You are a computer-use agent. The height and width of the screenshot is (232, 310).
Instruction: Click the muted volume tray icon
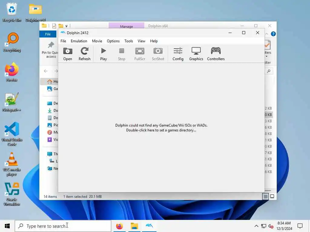271,226
